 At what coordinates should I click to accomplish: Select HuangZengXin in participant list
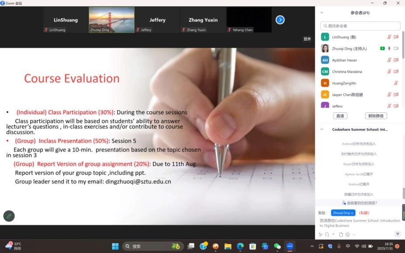tap(360, 83)
